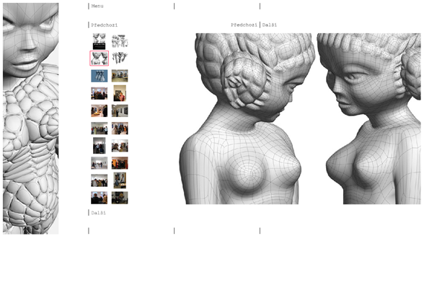Go to Další image above main picture
This screenshot has width=437, height=293.
click(x=270, y=25)
